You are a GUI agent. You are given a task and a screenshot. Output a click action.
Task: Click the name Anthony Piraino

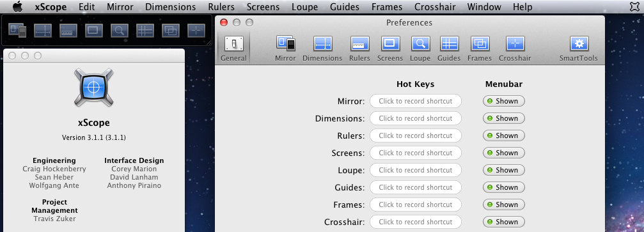(x=134, y=185)
